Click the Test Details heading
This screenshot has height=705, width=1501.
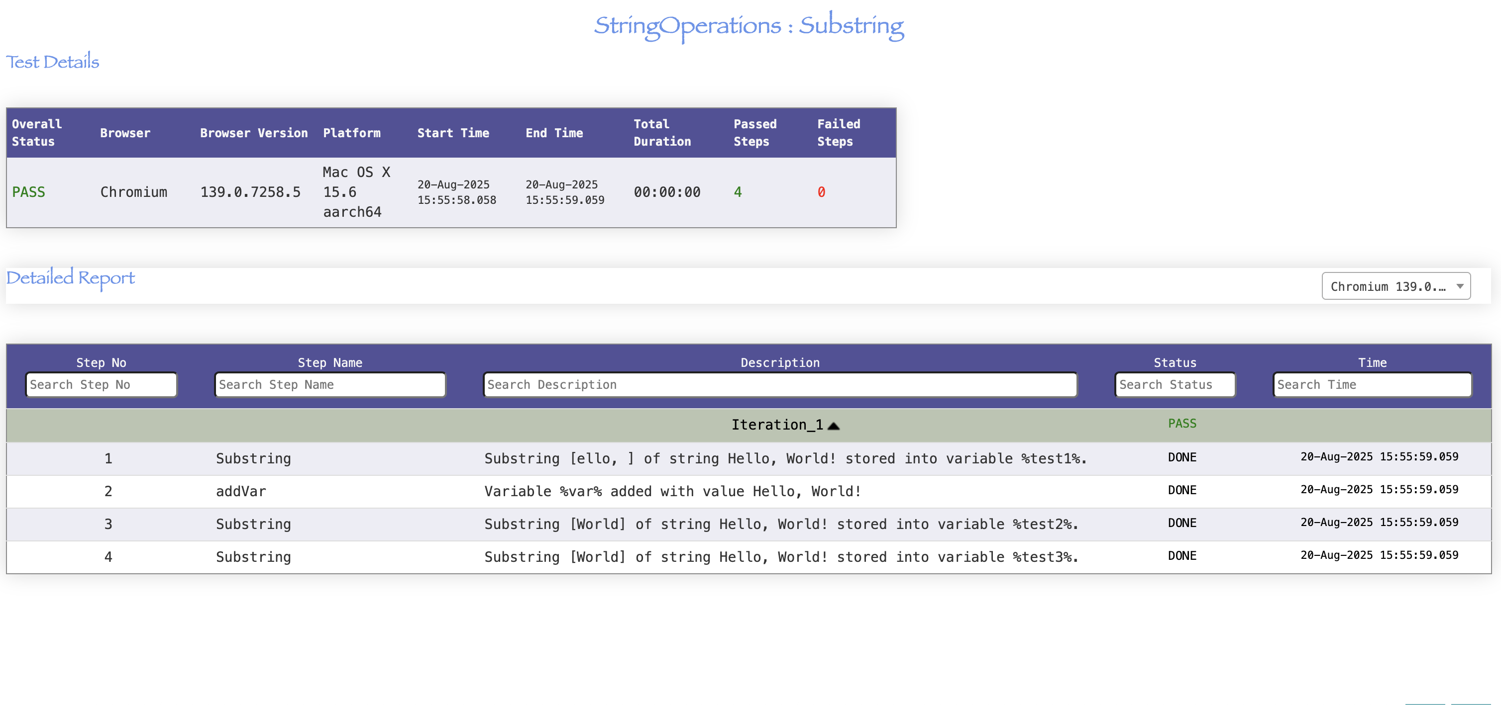[x=52, y=62]
